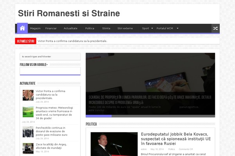Click the Stiri Romanesti si Straine site title
The image size is (235, 156).
pos(69,13)
